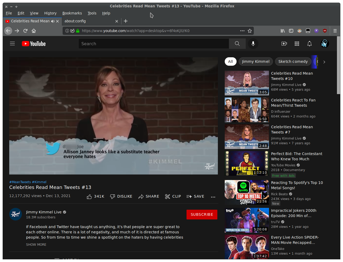Open the Create video camera icon
343x262 pixels.
tap(284, 44)
